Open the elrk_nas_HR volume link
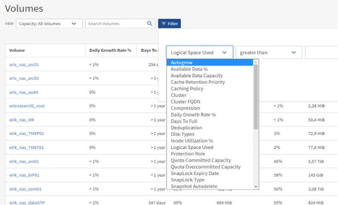Viewport: 338px width, 205px height. [x=22, y=120]
